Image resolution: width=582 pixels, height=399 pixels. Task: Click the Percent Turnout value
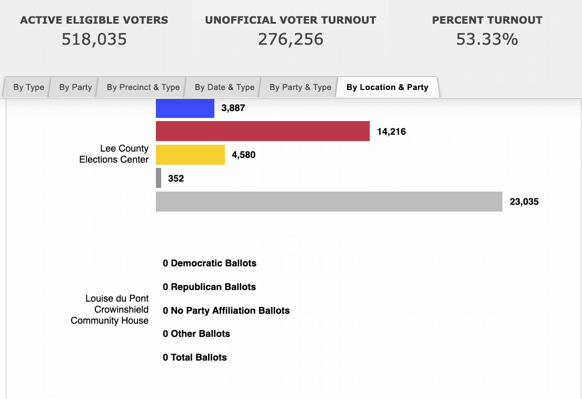point(487,39)
